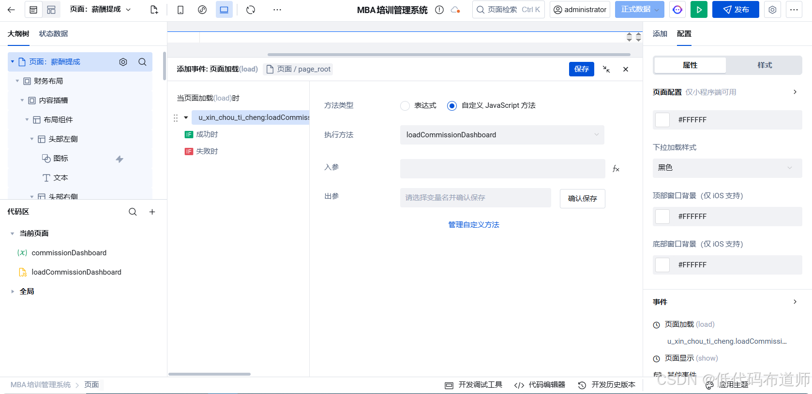Select desktop screen preview mode
Image resolution: width=812 pixels, height=394 pixels.
224,10
